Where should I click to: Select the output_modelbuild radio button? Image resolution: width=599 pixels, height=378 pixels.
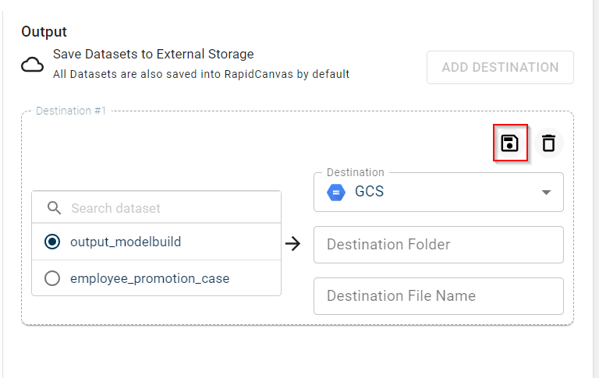click(52, 242)
